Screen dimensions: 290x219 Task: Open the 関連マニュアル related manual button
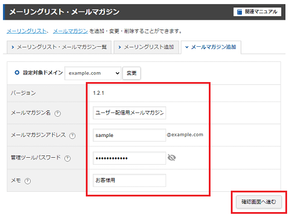pos(258,12)
